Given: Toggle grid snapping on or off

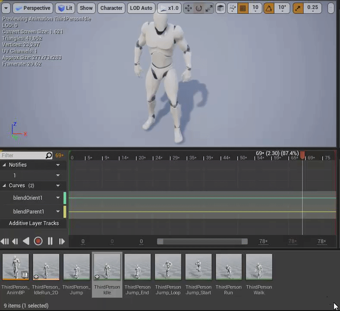Looking at the screenshot, I should (x=242, y=8).
